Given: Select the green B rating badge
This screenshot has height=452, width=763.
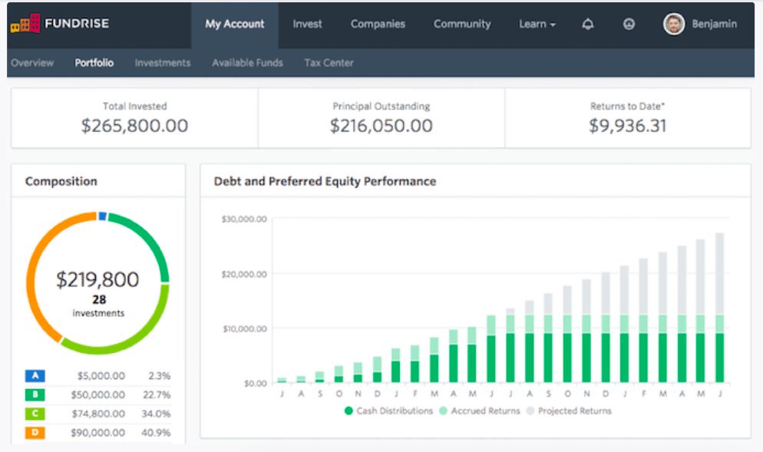Looking at the screenshot, I should click(35, 395).
